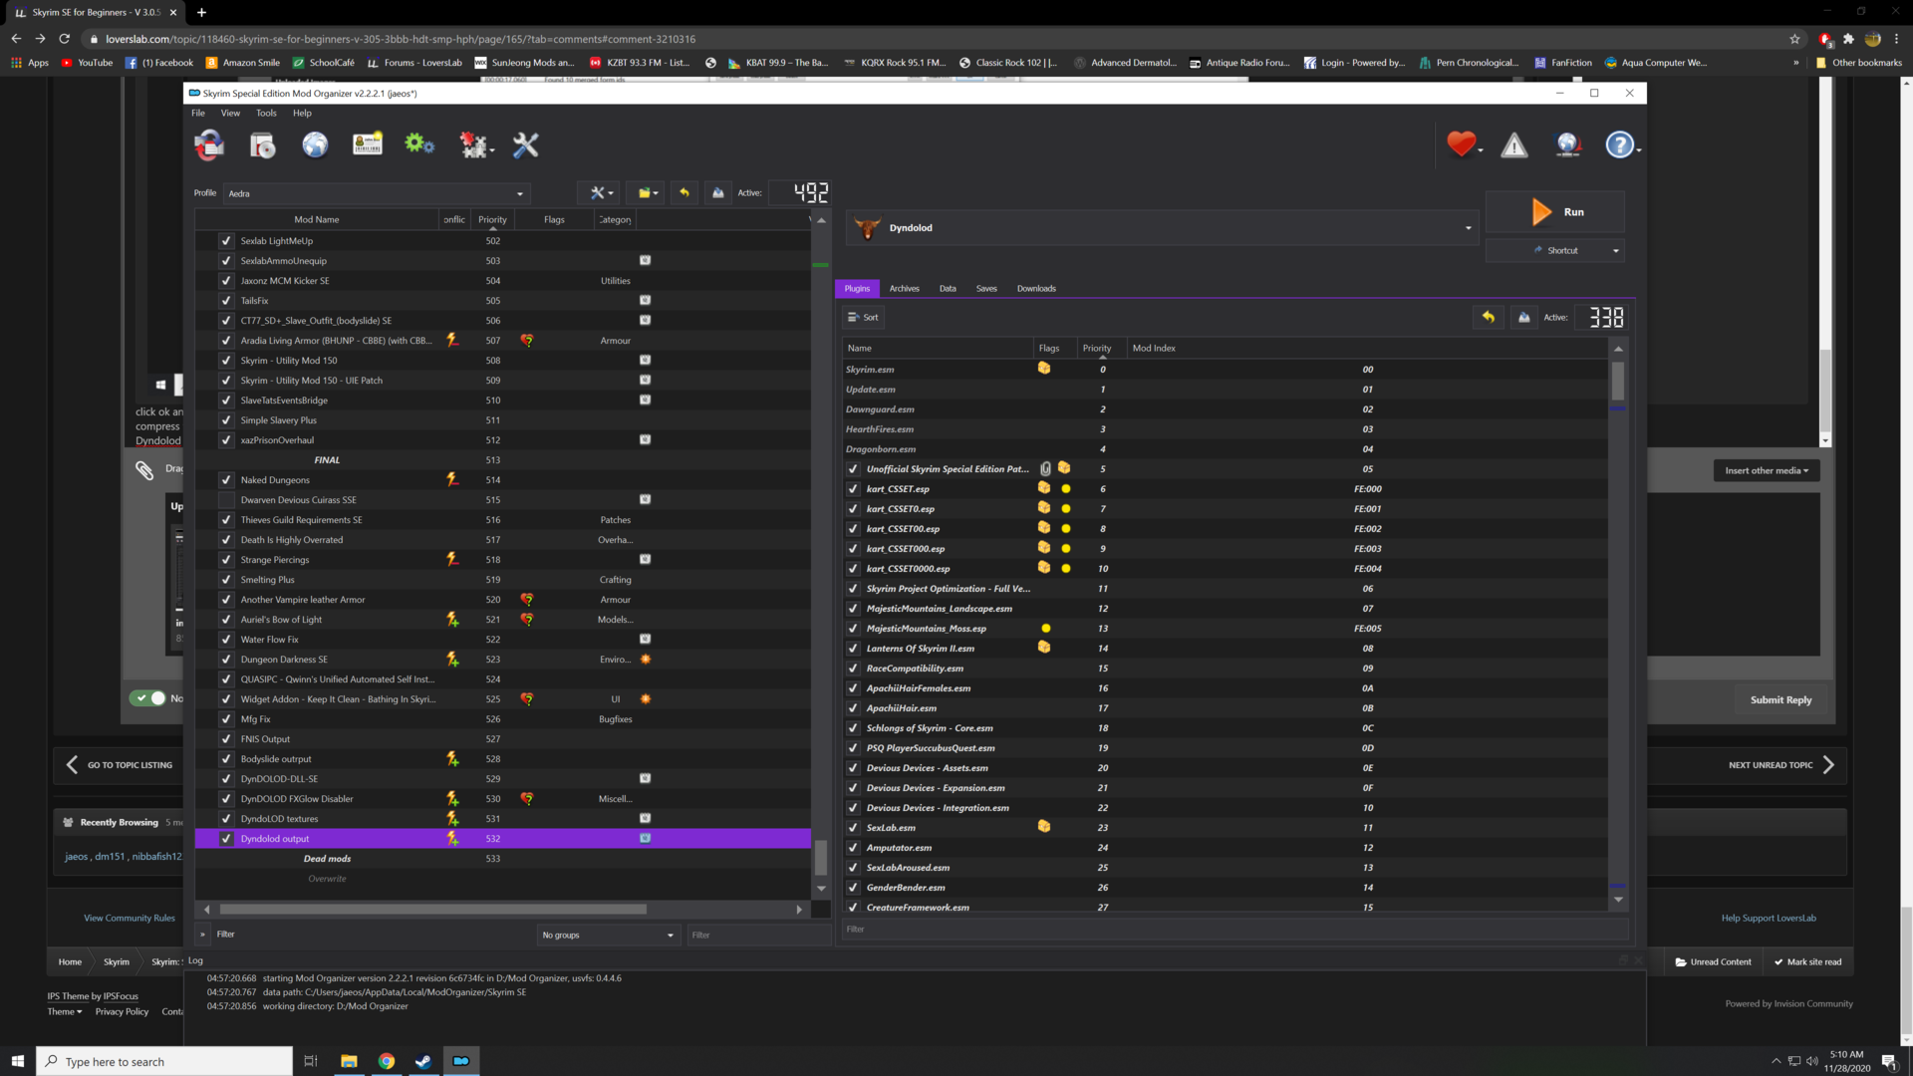Click the Aradia Living Armor flags heart icon
The height and width of the screenshot is (1076, 1913).
point(527,341)
